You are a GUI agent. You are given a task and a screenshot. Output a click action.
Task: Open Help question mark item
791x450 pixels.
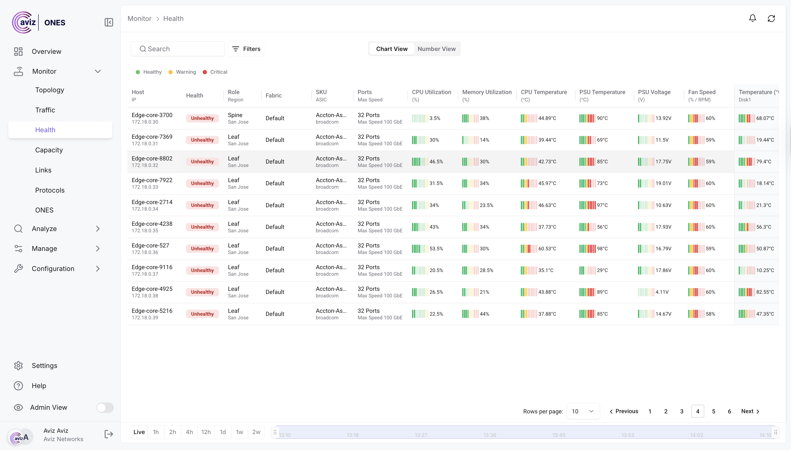(x=18, y=386)
